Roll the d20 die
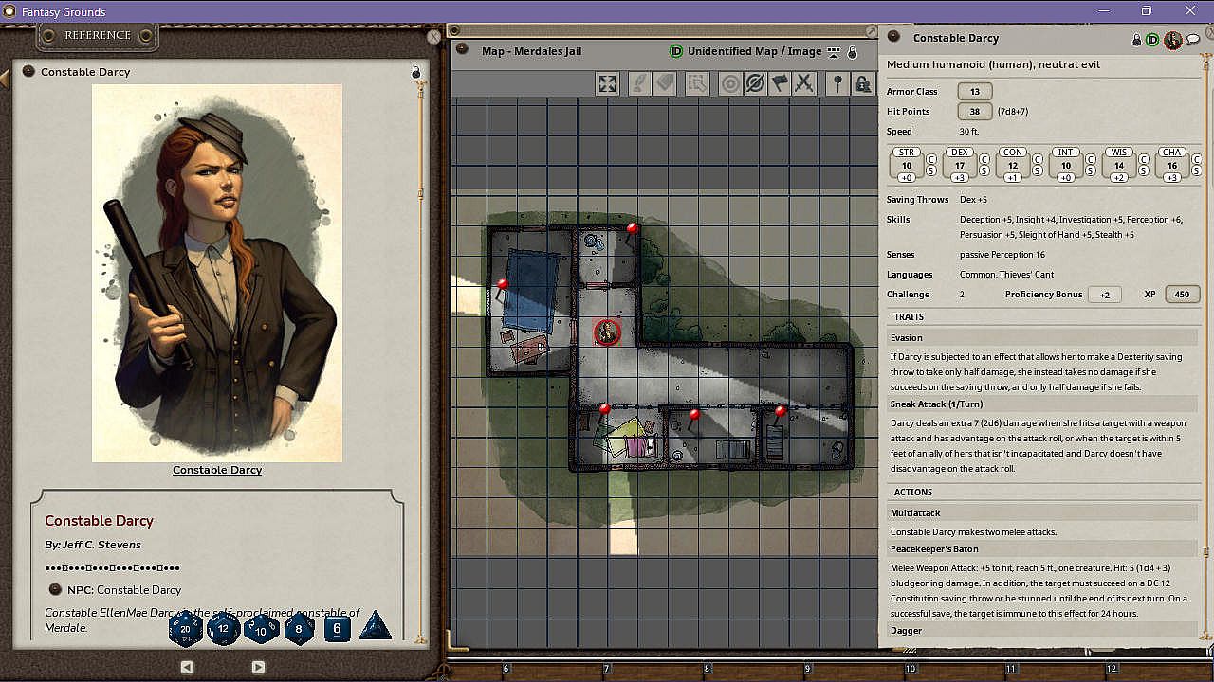 (185, 628)
